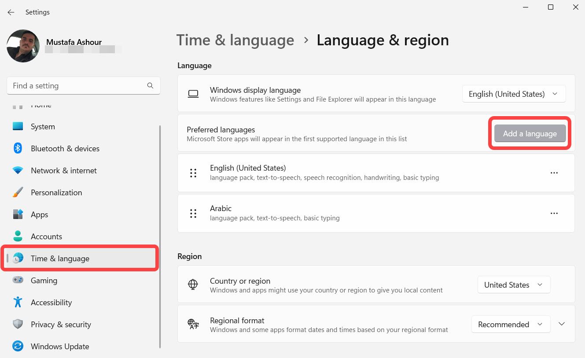The image size is (585, 358).
Task: Open Bluetooth & devices settings
Action: point(65,149)
